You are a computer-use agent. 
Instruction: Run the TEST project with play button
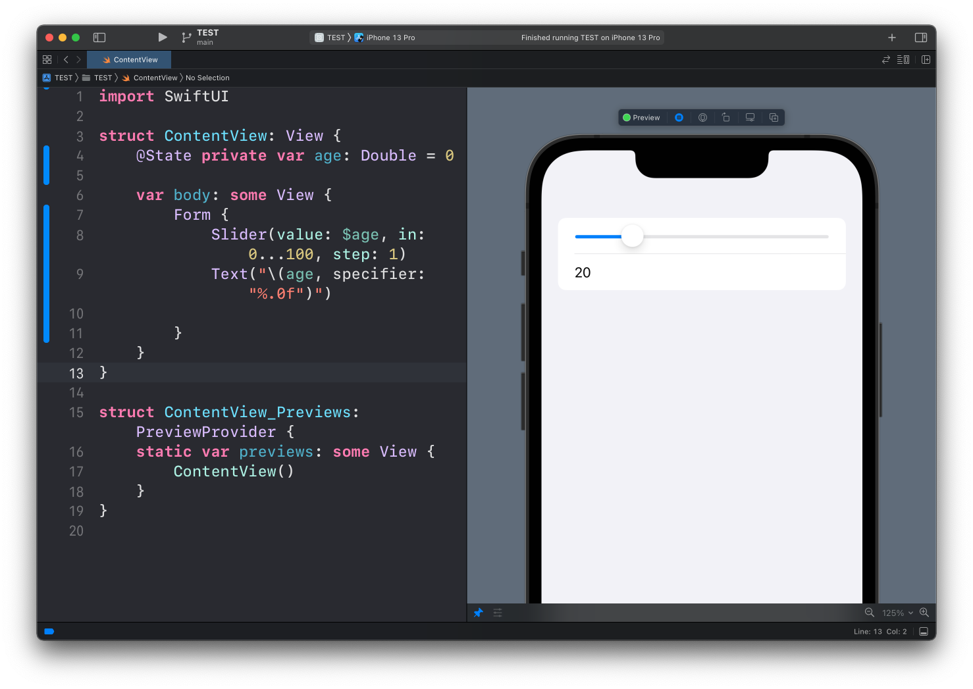163,38
